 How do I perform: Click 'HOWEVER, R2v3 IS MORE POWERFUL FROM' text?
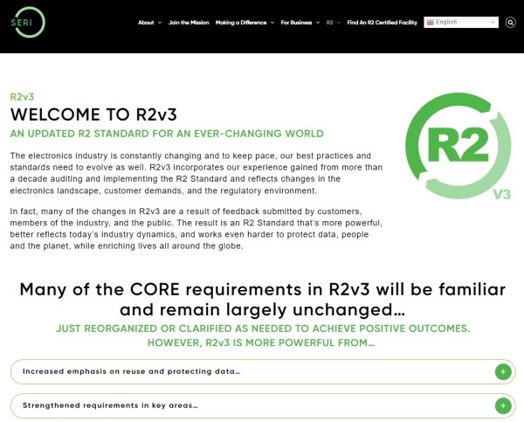(261, 342)
